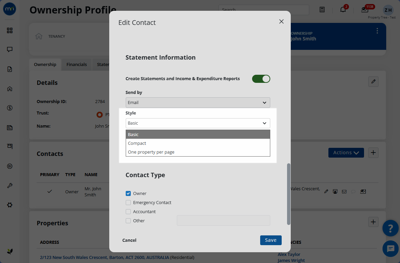Expand the Send by Email dropdown
Image resolution: width=400 pixels, height=263 pixels.
(x=198, y=102)
